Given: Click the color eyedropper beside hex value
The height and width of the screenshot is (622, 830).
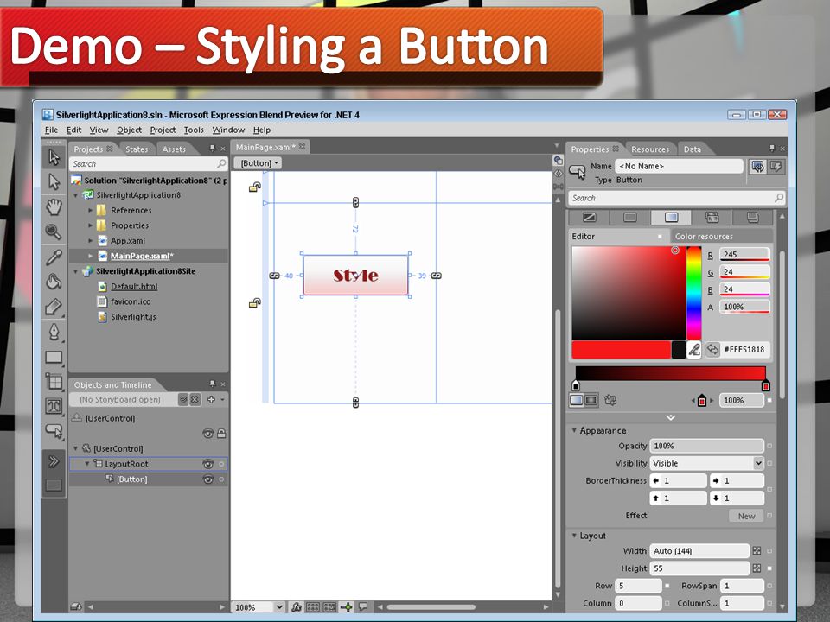Looking at the screenshot, I should coord(694,350).
